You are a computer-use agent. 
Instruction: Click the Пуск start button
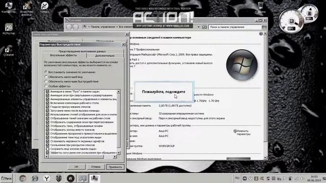pos(7,178)
